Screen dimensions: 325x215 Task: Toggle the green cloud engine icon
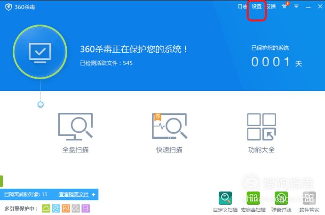point(46,208)
